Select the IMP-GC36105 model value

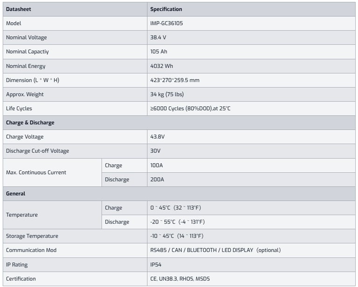[x=169, y=23]
